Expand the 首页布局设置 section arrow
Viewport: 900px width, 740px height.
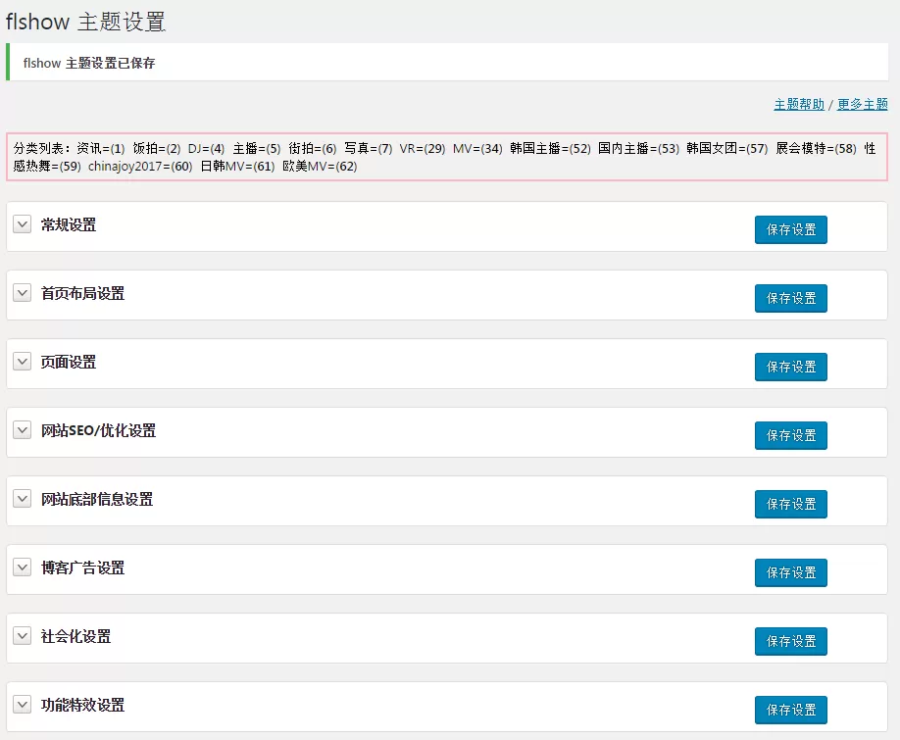click(x=23, y=293)
